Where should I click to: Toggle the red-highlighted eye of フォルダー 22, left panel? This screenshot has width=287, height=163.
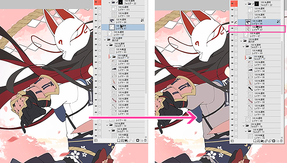(x=96, y=2)
